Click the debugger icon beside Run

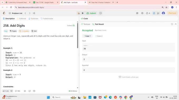78,13
